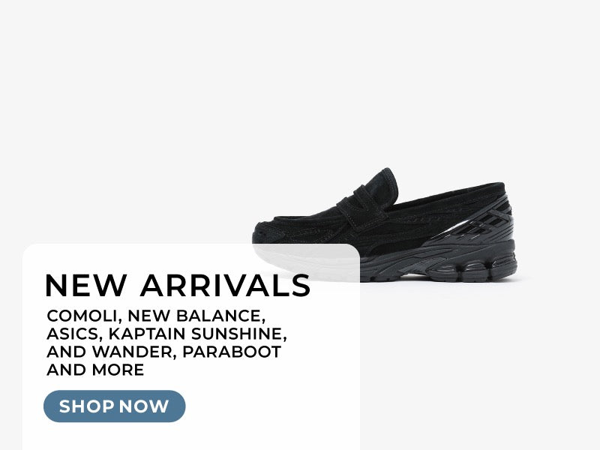
Task: Click the ASICS brand name
Action: tap(73, 334)
